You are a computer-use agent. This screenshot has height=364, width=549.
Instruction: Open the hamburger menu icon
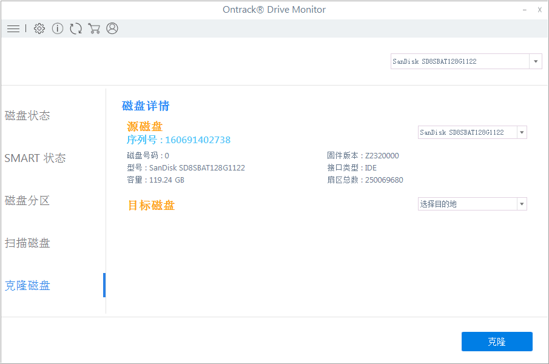13,29
